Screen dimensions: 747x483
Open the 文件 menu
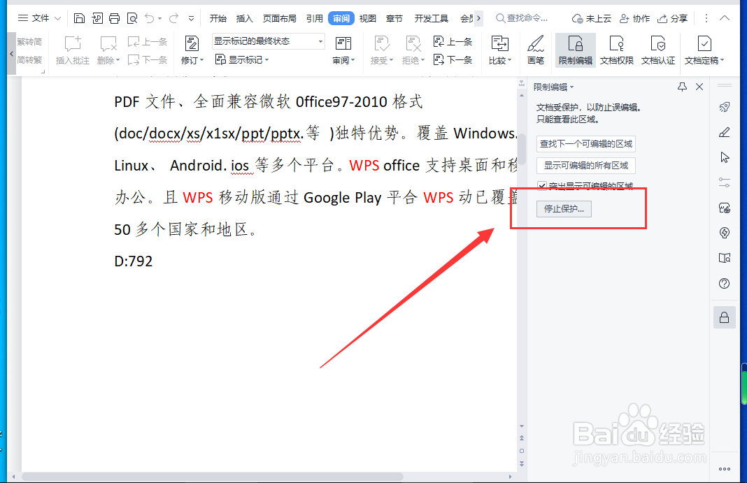pyautogui.click(x=39, y=18)
